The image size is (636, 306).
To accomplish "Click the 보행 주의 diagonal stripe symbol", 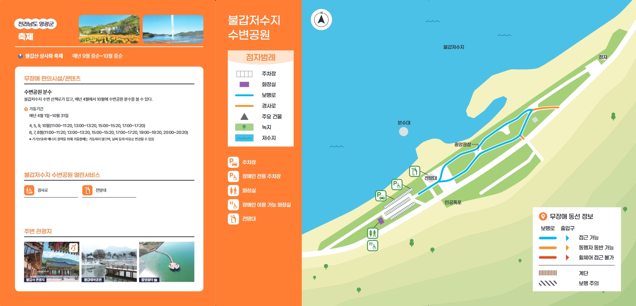I will [x=548, y=283].
